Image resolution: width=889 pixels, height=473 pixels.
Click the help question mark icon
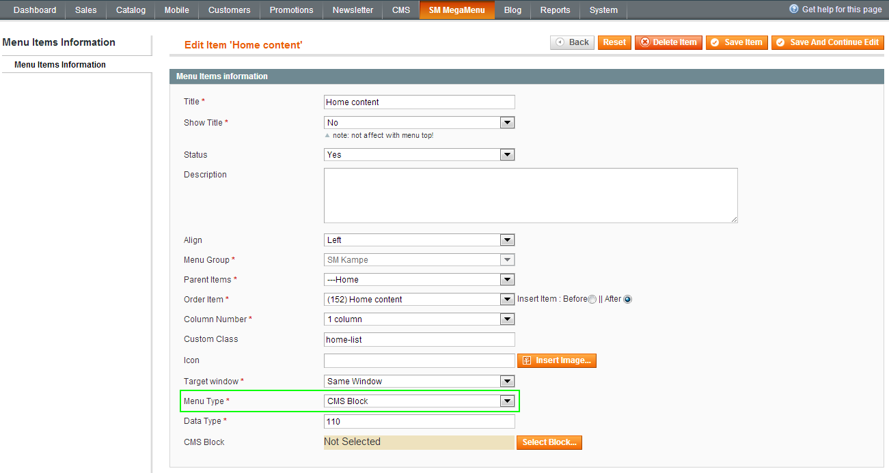(x=794, y=9)
